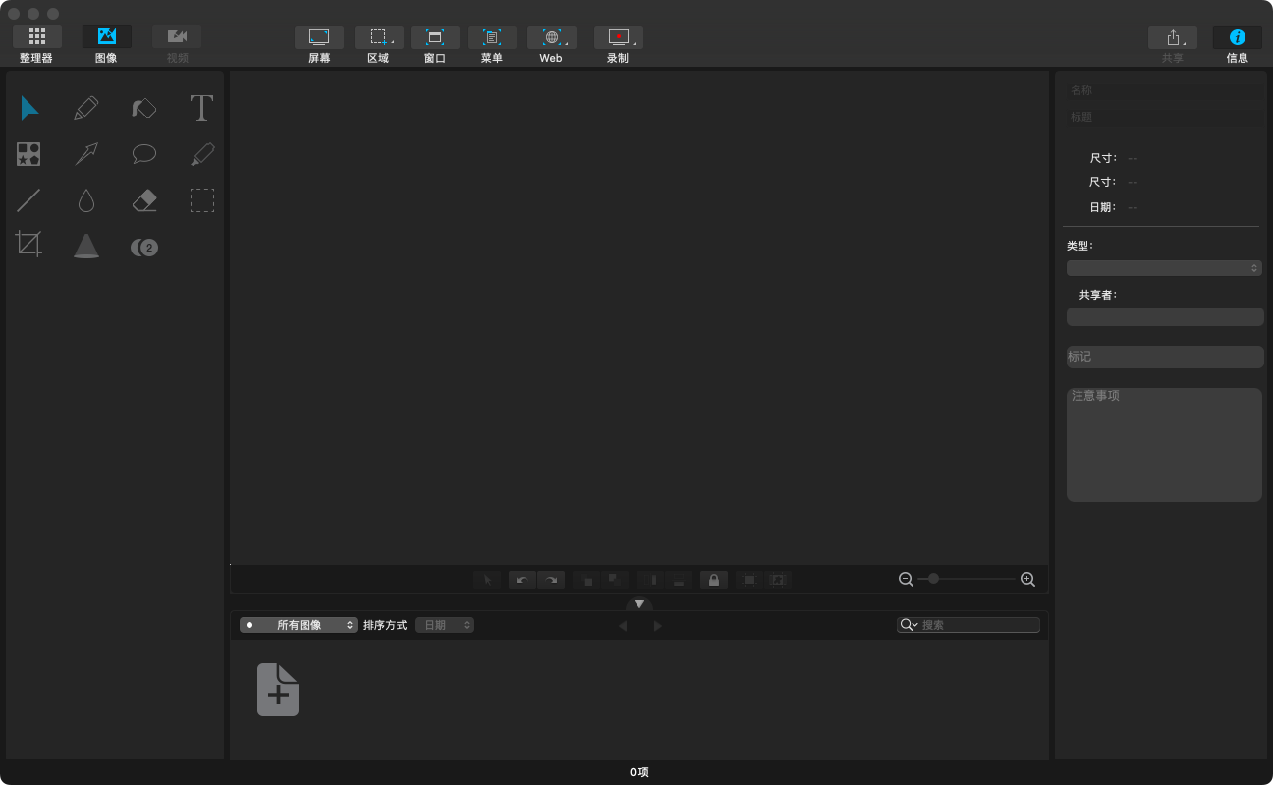Select the crop tool
The height and width of the screenshot is (785, 1273).
click(29, 244)
